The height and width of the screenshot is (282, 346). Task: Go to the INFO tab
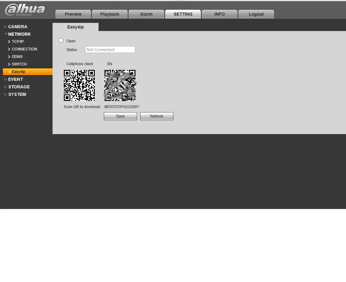220,14
